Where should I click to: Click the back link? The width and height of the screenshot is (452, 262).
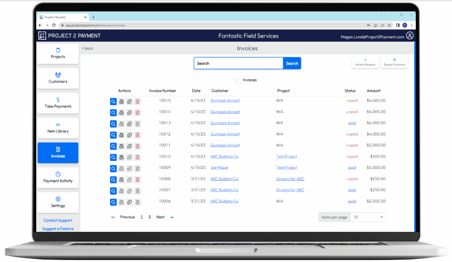(87, 48)
